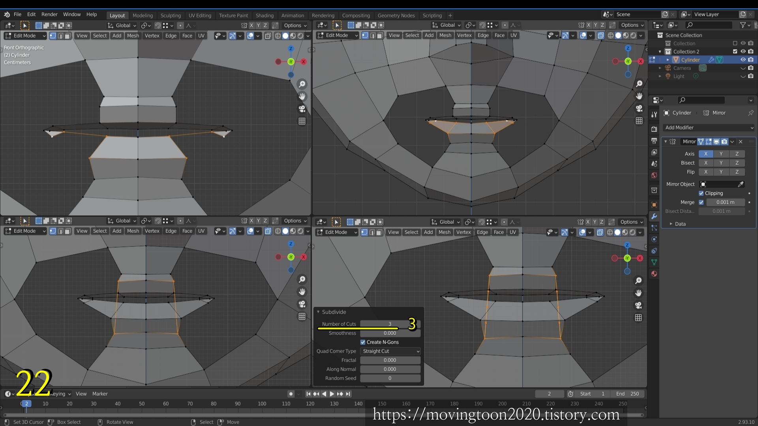Open Quad Corner Type Straight Cut dropdown
Image resolution: width=758 pixels, height=426 pixels.
tap(390, 351)
